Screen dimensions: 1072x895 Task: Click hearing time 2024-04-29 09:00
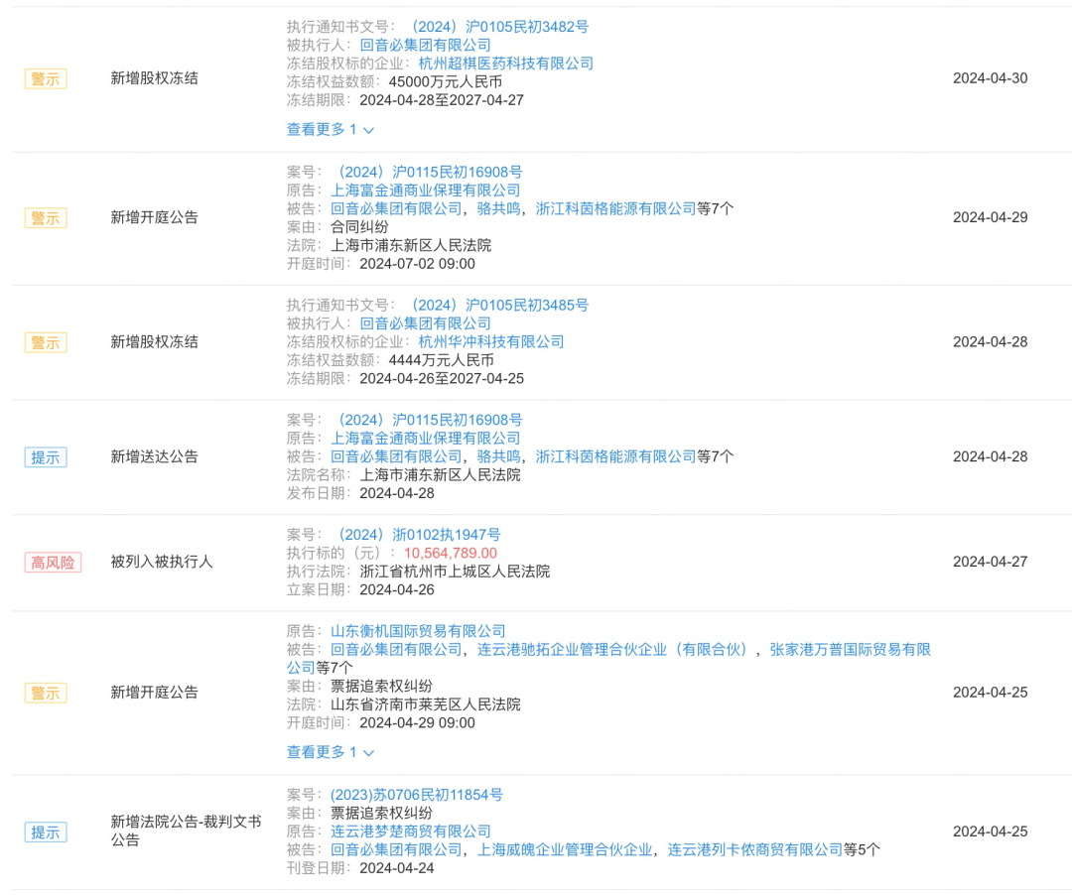pos(417,722)
